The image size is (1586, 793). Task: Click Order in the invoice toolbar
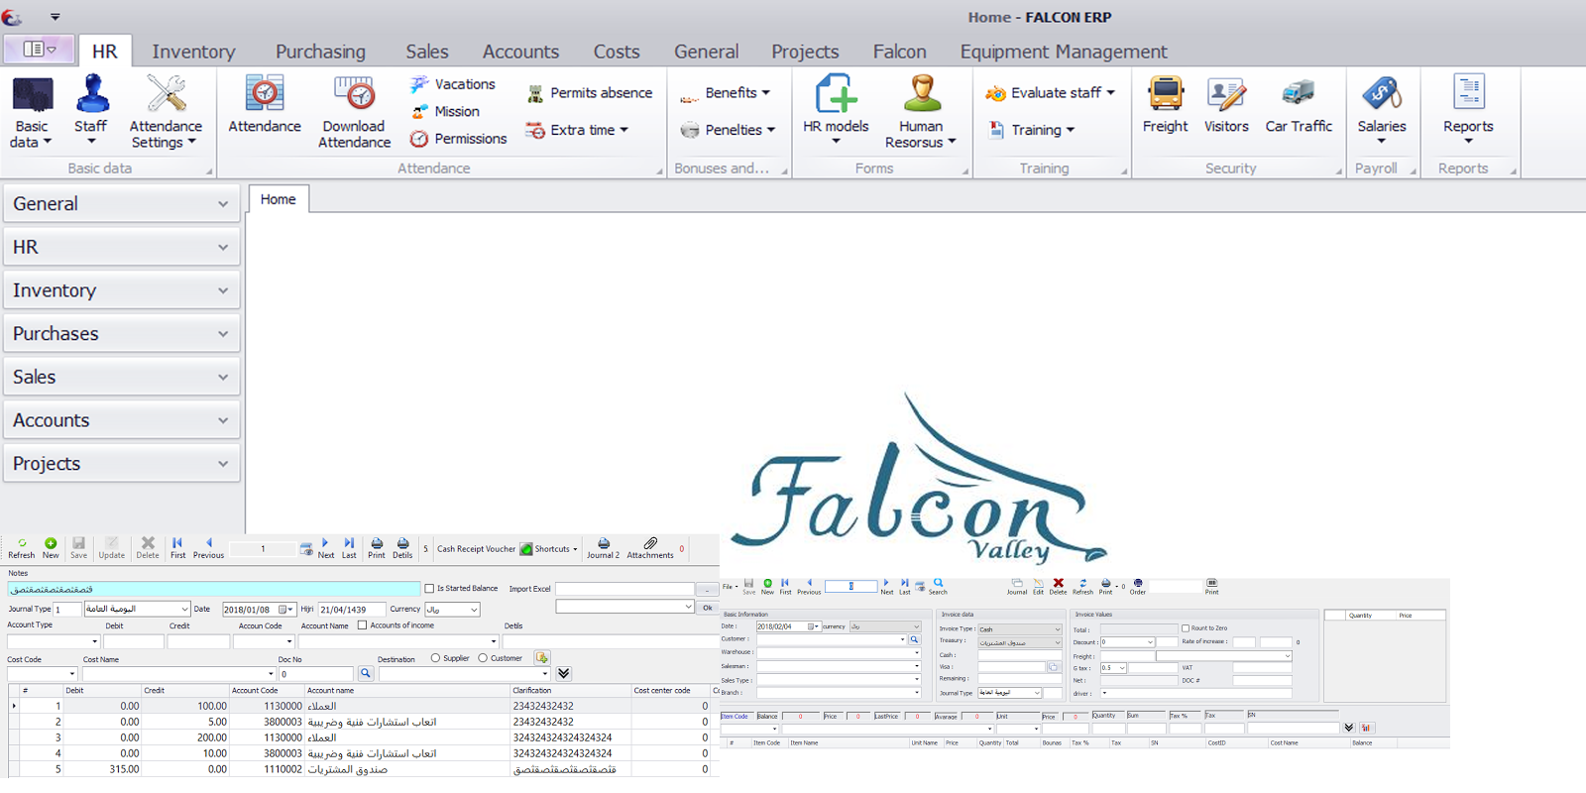coord(1138,586)
